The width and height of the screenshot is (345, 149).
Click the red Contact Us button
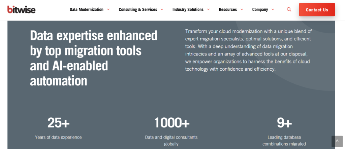tap(317, 10)
